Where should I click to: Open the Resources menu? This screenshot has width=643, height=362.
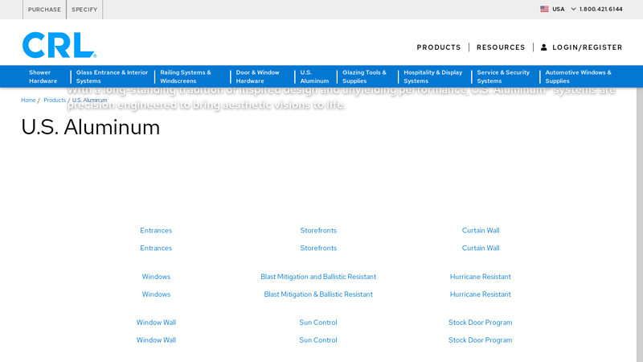[501, 47]
